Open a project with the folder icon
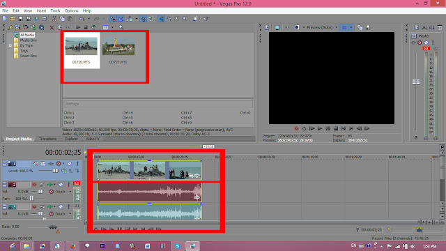The width and height of the screenshot is (446, 251). point(13,19)
